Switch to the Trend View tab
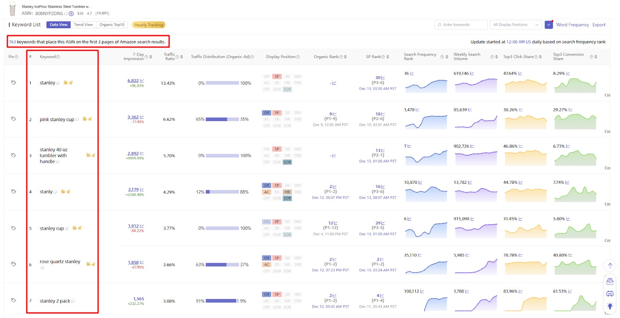The height and width of the screenshot is (318, 620). pos(83,25)
